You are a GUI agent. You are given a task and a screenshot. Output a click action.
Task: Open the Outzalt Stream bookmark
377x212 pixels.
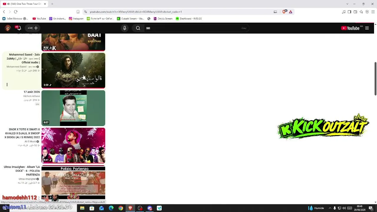[x=130, y=19]
